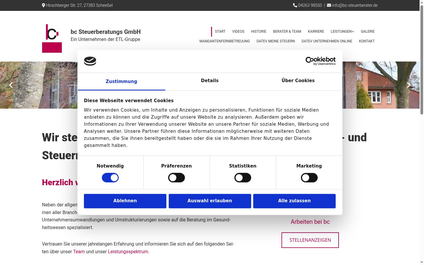Toggle the Notwendig cookie switch
This screenshot has width=424, height=265.
(x=110, y=178)
